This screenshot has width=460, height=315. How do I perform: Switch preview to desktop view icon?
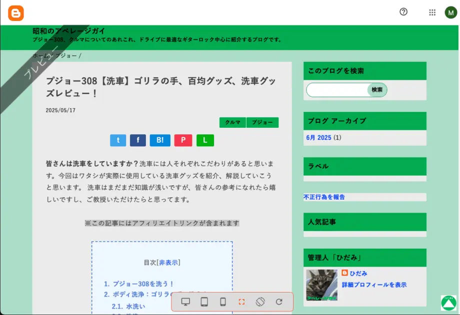tap(185, 302)
